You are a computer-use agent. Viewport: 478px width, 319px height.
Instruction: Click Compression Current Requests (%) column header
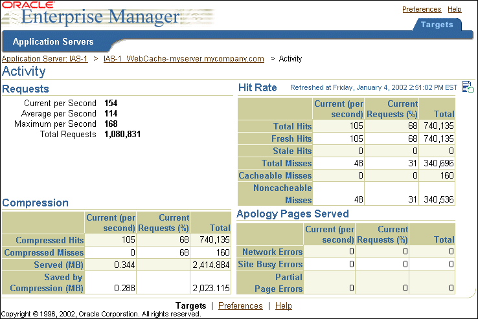[x=164, y=223]
